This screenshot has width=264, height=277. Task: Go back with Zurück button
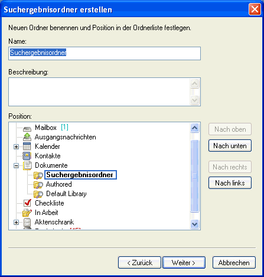point(139,263)
